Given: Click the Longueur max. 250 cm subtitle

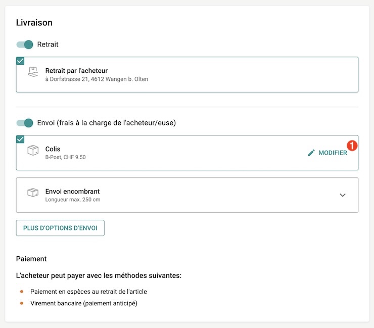Looking at the screenshot, I should 73,200.
